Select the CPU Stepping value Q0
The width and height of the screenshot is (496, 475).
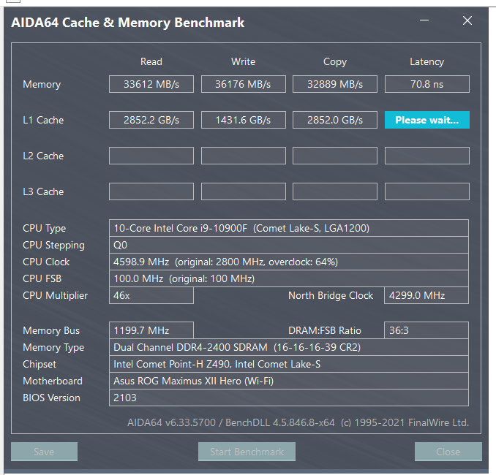tap(289, 245)
